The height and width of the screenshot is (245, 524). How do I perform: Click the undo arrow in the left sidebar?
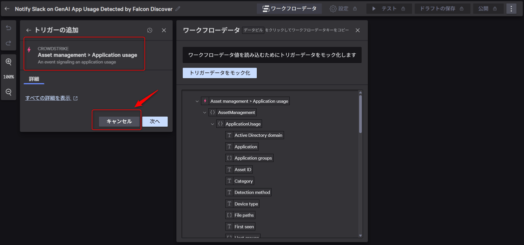tap(8, 28)
